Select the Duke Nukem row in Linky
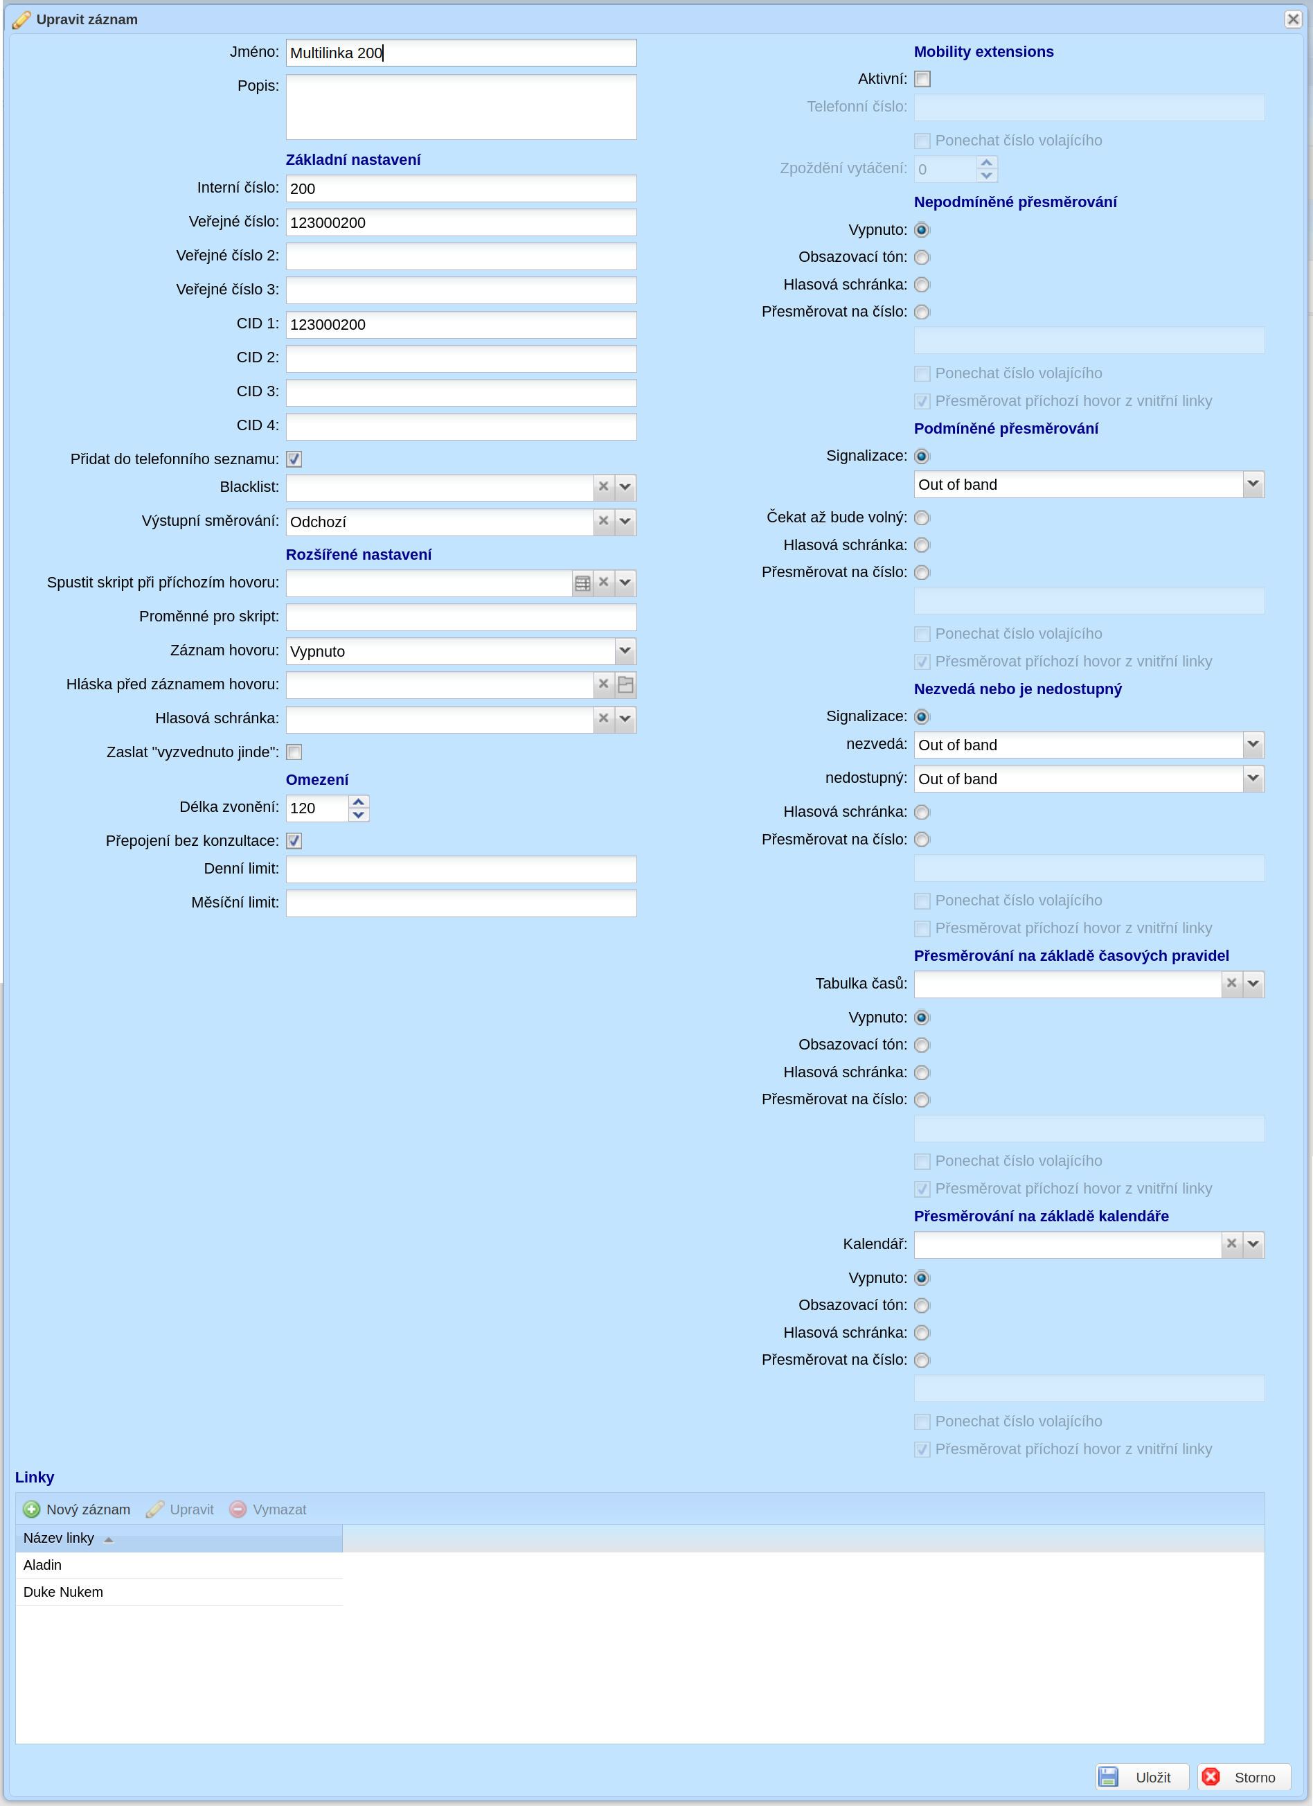Screen dimensions: 1313x1806 pos(179,1592)
